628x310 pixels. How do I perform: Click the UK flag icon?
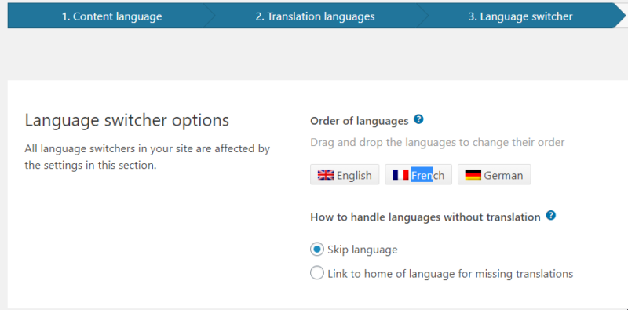[x=326, y=175]
